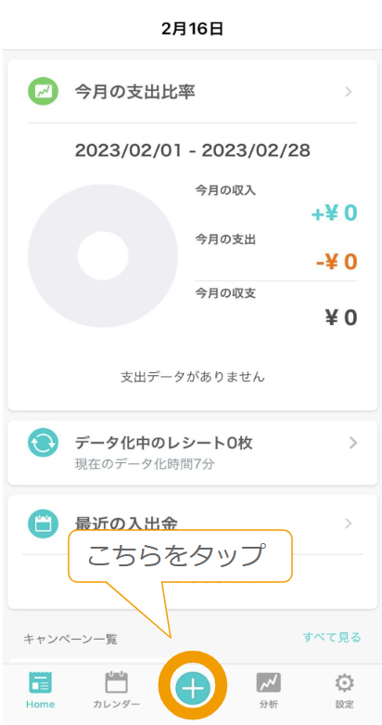
Task: Tap the 2月16日 date header
Action: tap(193, 29)
